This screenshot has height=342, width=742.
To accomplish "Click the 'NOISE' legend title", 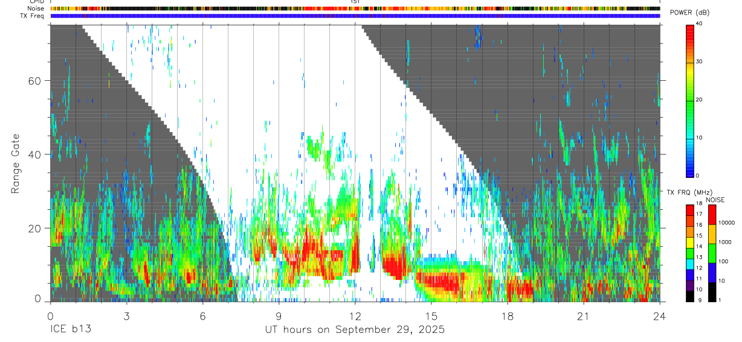I will coord(716,200).
